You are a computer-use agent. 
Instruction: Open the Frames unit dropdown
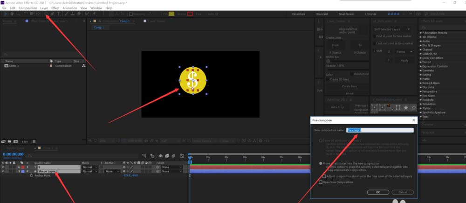click(404, 51)
